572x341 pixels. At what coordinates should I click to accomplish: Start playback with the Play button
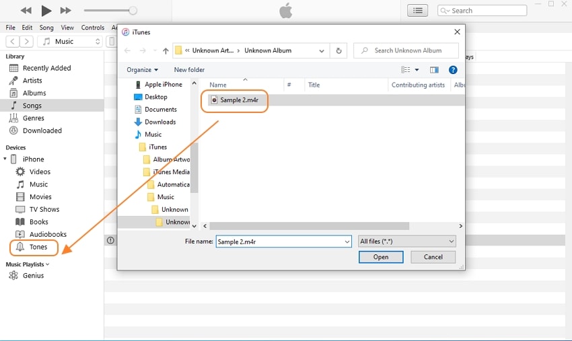pyautogui.click(x=46, y=11)
